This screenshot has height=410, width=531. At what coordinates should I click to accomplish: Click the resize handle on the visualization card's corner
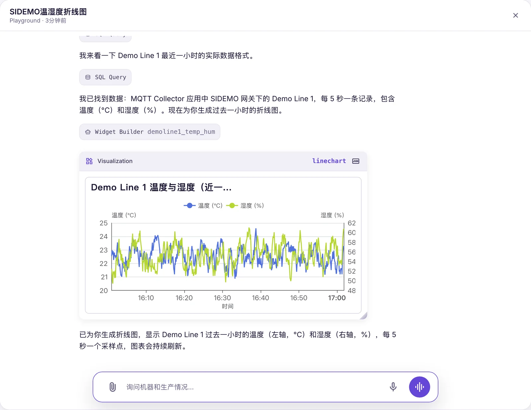(x=364, y=316)
